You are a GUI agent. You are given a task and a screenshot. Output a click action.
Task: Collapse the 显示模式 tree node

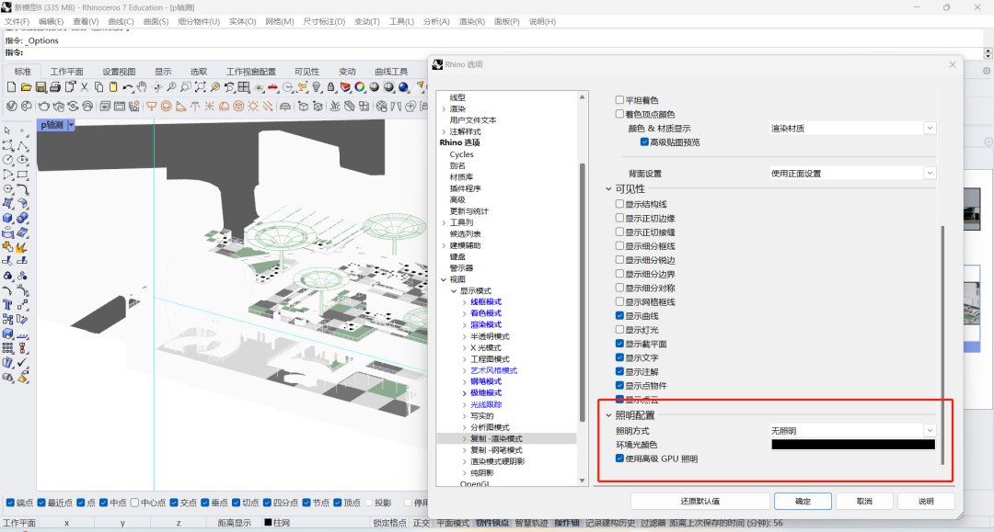(454, 291)
